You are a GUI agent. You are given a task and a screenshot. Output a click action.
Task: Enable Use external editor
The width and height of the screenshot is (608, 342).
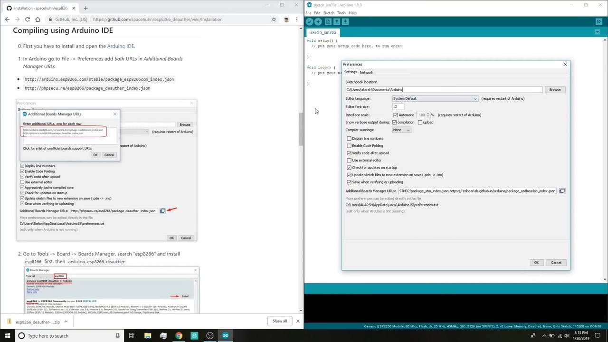tap(349, 160)
